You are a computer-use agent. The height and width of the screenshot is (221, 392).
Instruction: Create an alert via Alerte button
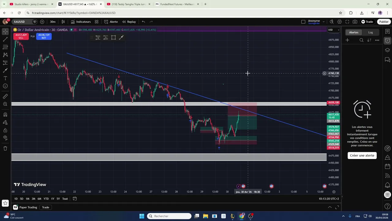[111, 22]
